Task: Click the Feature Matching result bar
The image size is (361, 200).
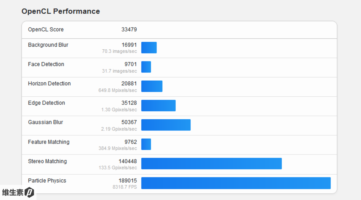Action: point(146,144)
